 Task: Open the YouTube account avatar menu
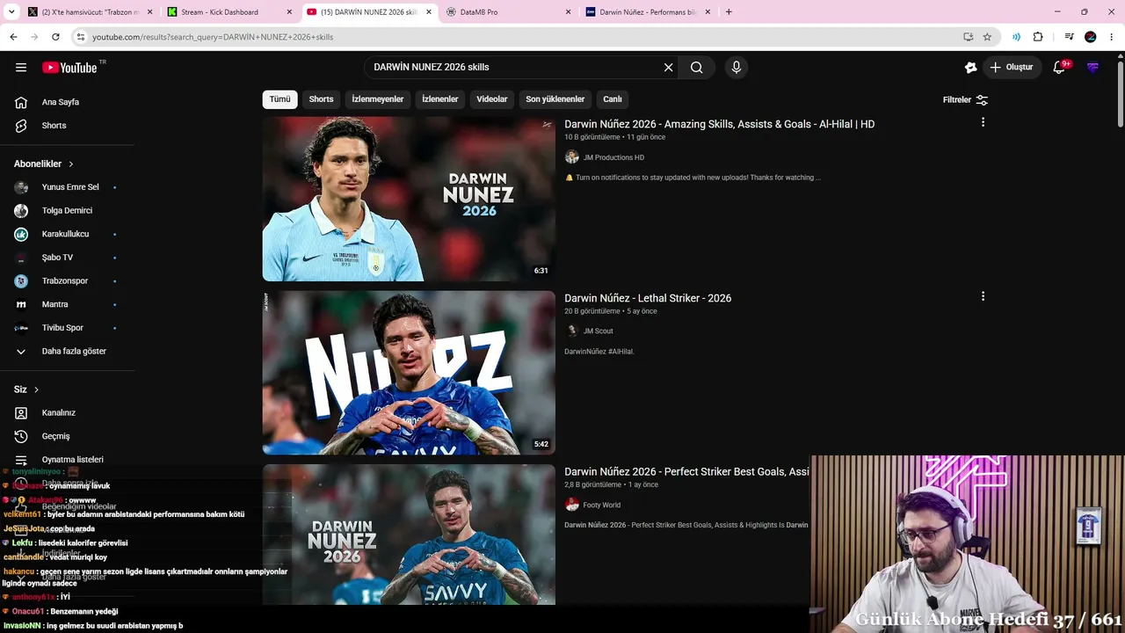pos(1092,68)
